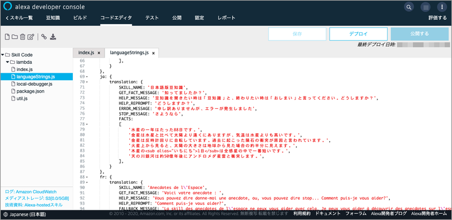Viewport: 452px width, 220px height.
Task: Click the SKILL_NAME line 71 in editor
Action: (153, 87)
